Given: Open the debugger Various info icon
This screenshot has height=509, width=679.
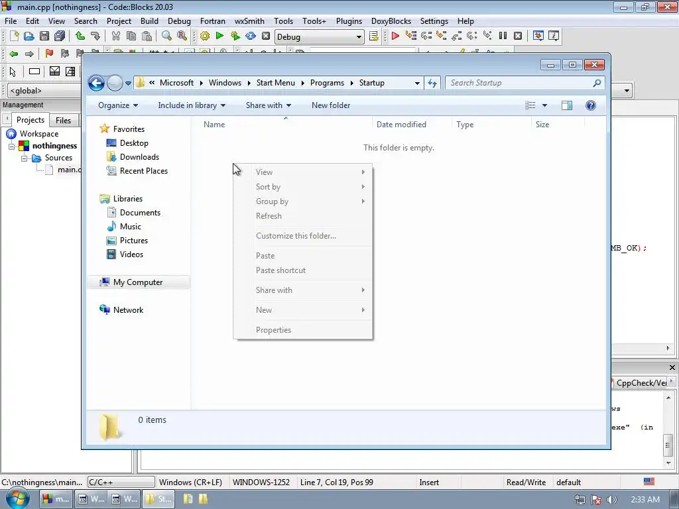Looking at the screenshot, I should click(554, 36).
